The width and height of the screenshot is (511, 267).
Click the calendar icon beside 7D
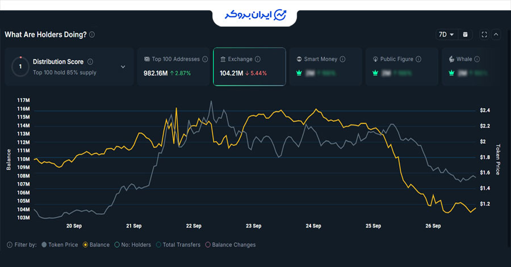[465, 35]
